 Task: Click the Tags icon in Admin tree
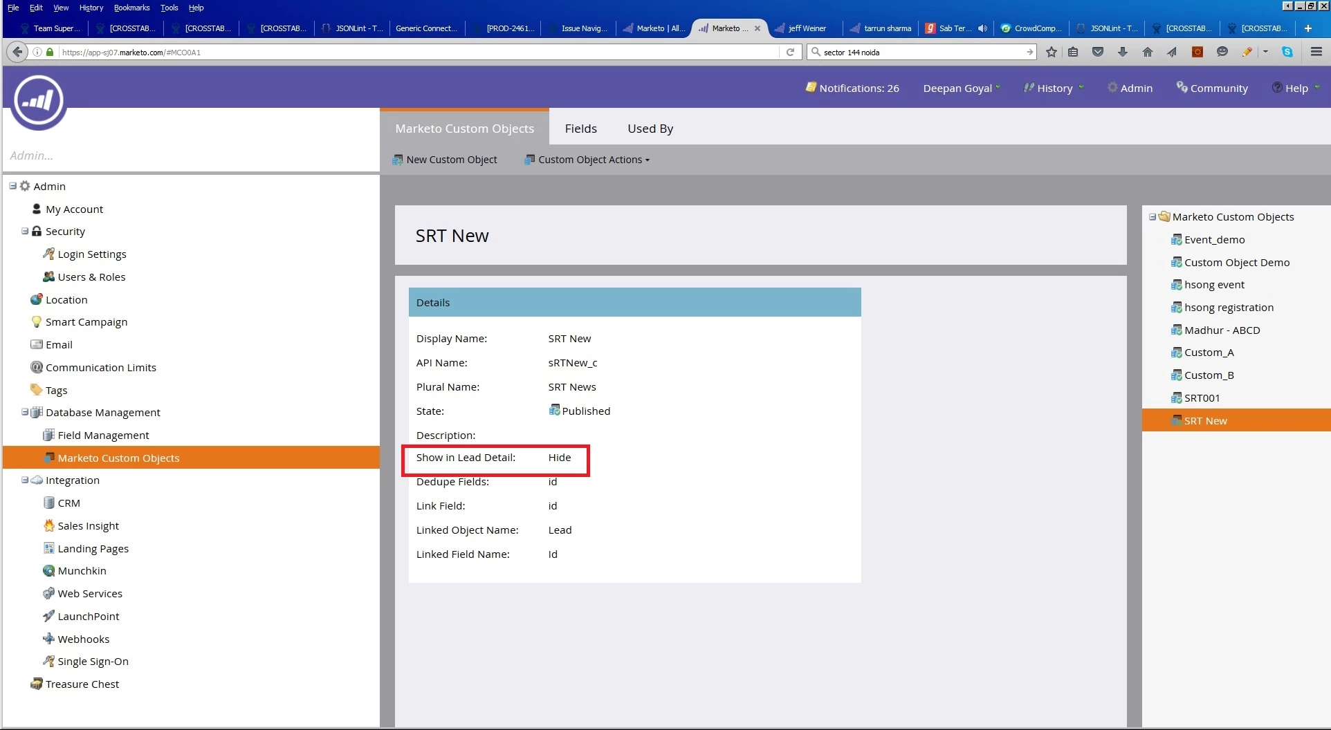(37, 390)
